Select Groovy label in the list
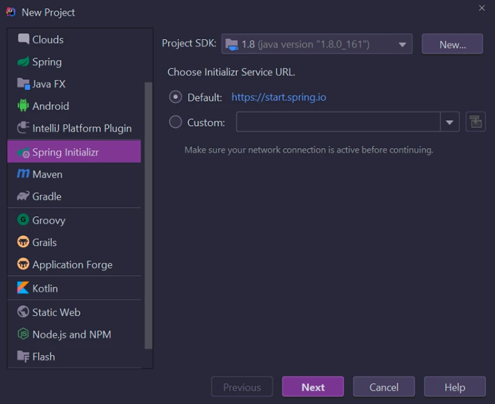Image resolution: width=495 pixels, height=404 pixels. pos(49,221)
